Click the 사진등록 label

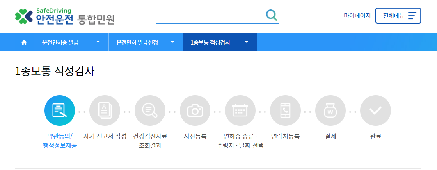pyautogui.click(x=195, y=136)
